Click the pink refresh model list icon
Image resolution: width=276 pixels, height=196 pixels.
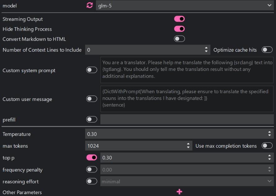[x=90, y=6]
